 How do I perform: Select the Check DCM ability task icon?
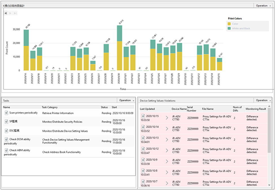6,140
